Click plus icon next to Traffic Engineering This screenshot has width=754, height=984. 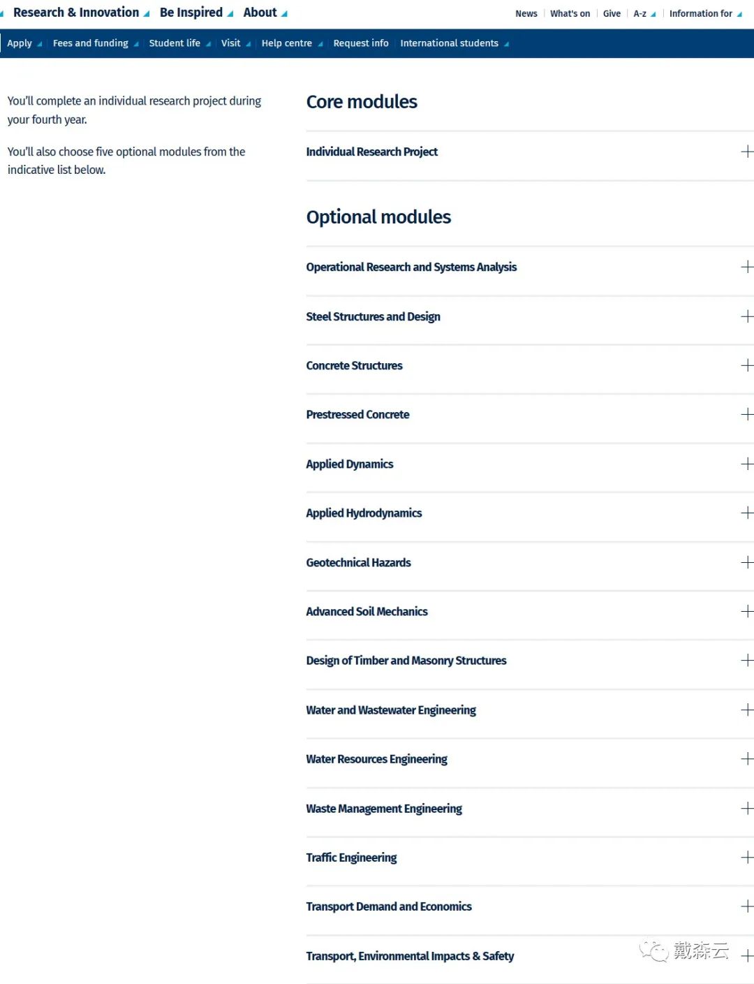point(747,857)
